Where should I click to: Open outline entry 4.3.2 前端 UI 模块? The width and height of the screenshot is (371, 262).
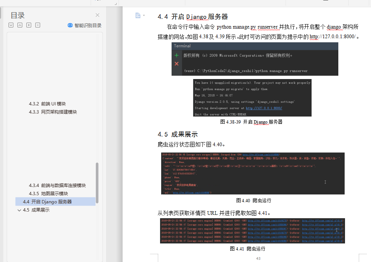(x=47, y=104)
